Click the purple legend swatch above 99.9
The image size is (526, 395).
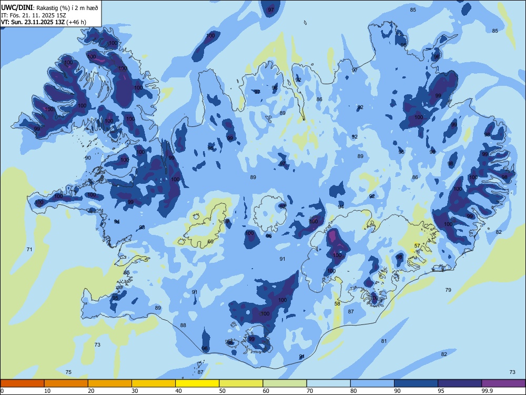[x=503, y=383]
